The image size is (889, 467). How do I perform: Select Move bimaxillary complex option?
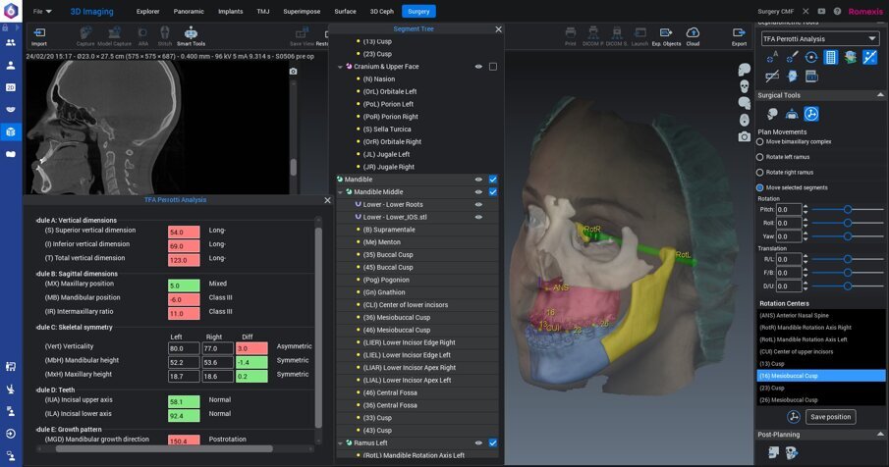point(760,141)
